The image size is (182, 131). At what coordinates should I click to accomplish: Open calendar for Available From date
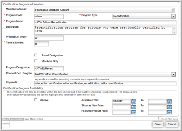pos(134,101)
